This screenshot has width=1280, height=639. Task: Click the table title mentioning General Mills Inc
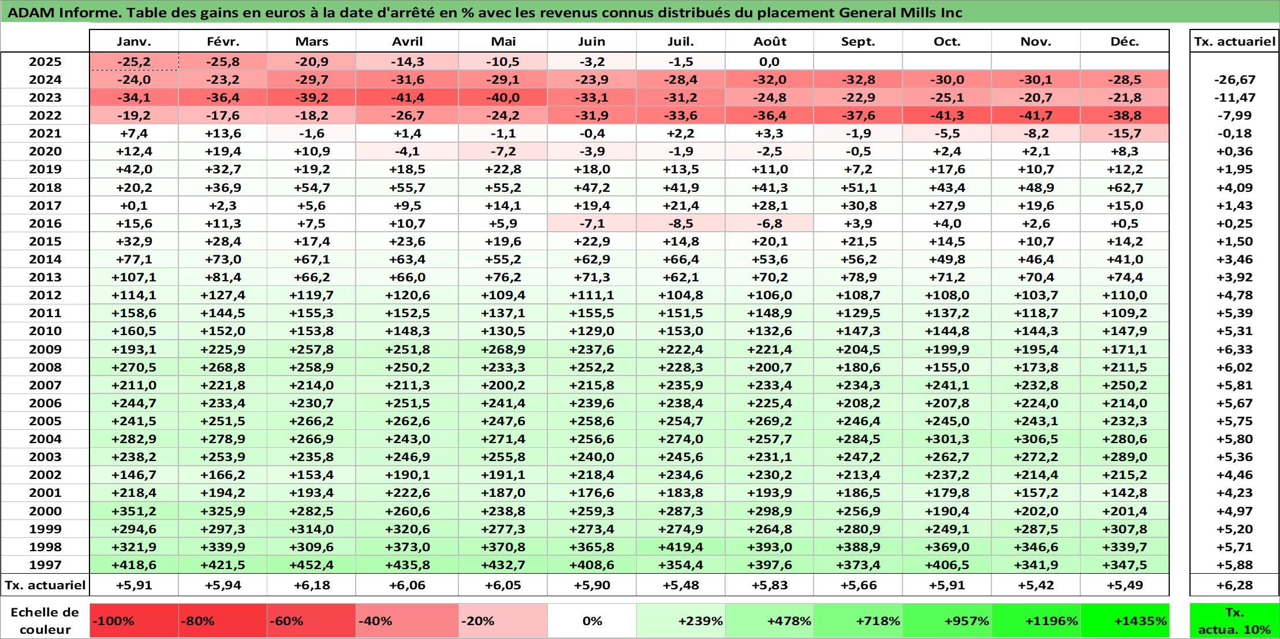pyautogui.click(x=485, y=13)
